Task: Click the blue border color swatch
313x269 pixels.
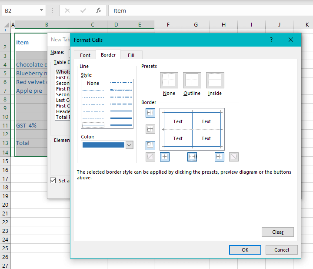Action: [103, 145]
